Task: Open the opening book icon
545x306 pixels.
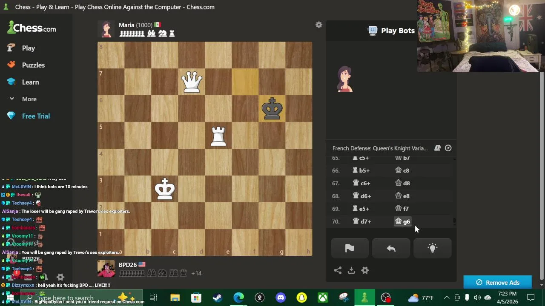Action: pos(437,148)
